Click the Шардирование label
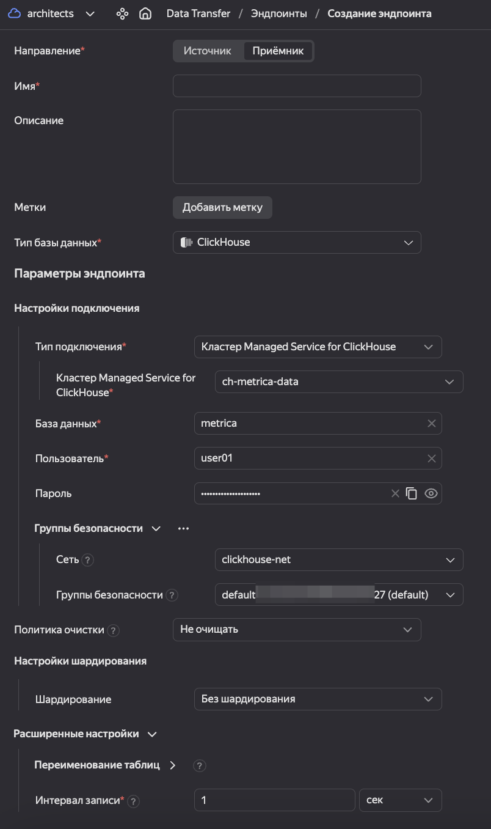Image resolution: width=491 pixels, height=829 pixels. (x=73, y=699)
